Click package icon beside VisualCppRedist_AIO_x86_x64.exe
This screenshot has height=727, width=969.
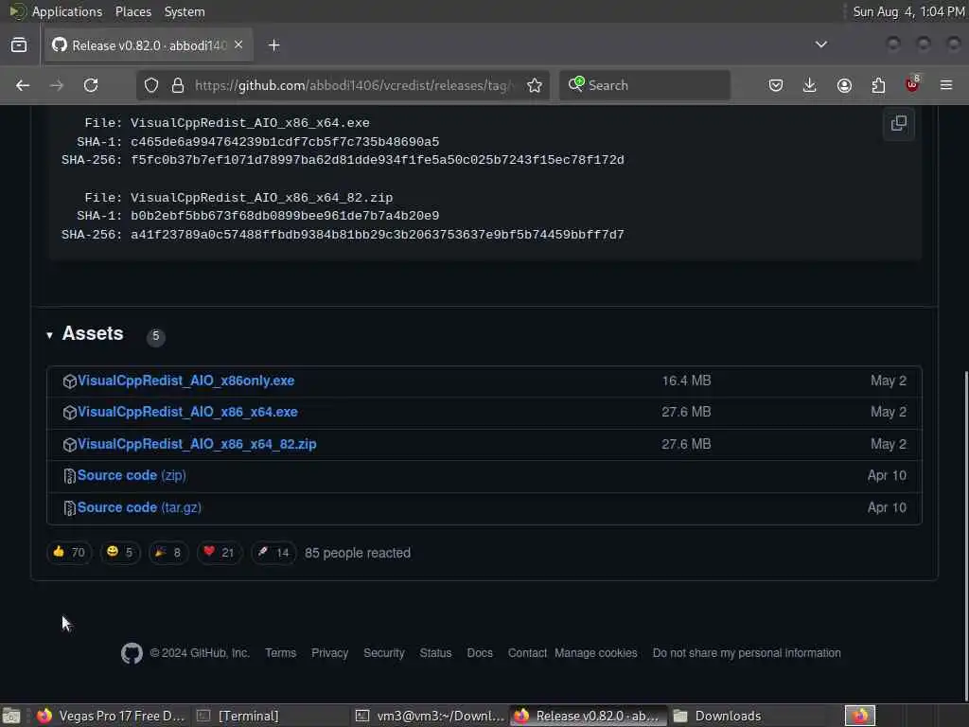(69, 413)
